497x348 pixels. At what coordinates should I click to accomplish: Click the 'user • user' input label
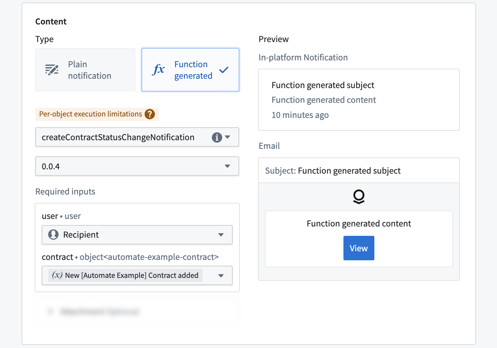[61, 216]
